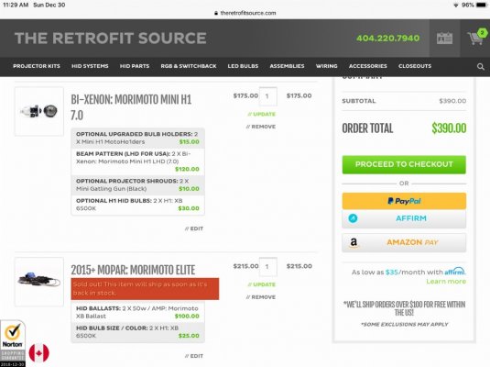The image size is (490, 367).
Task: Click the store info card icon in header
Action: (444, 39)
